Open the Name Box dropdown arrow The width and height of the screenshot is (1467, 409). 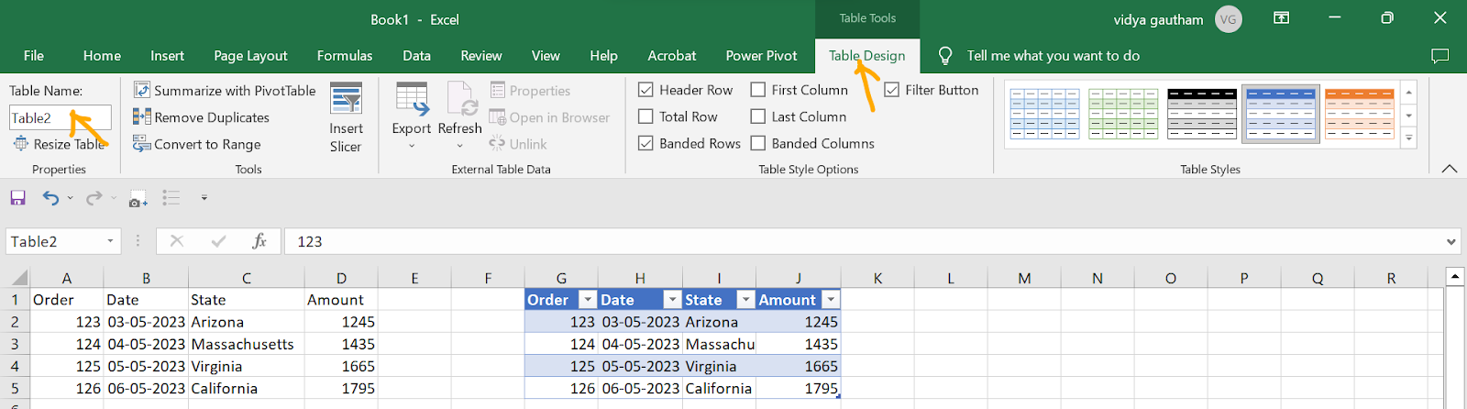click(110, 241)
